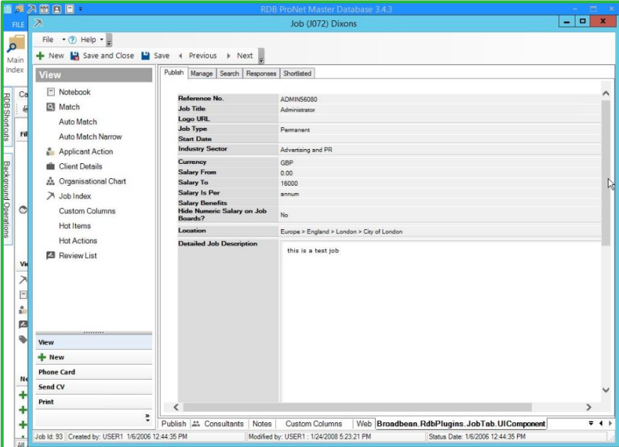Open the Help dropdown arrow
This screenshot has height=447, width=619.
(101, 40)
